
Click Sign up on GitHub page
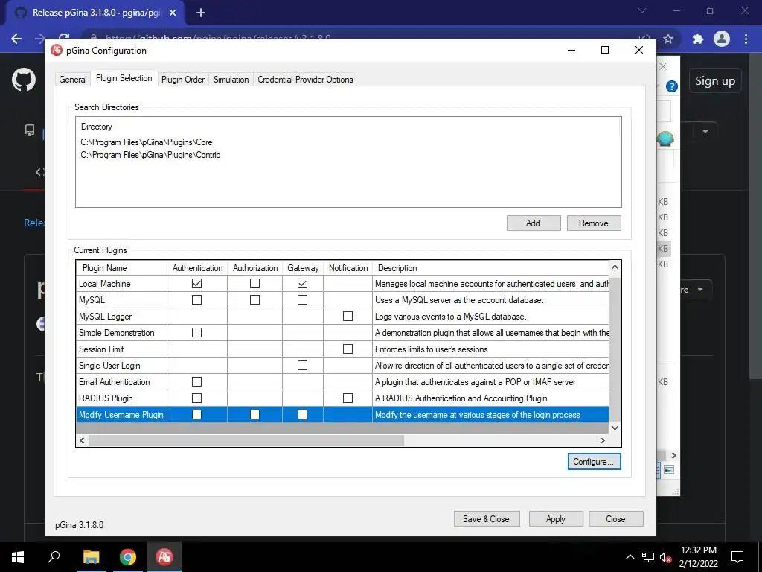coord(715,81)
